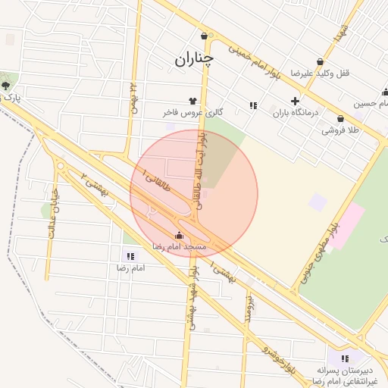
Task: Select the shop basket icon on بلوار امام خمینی corner
Action: (x=204, y=36)
